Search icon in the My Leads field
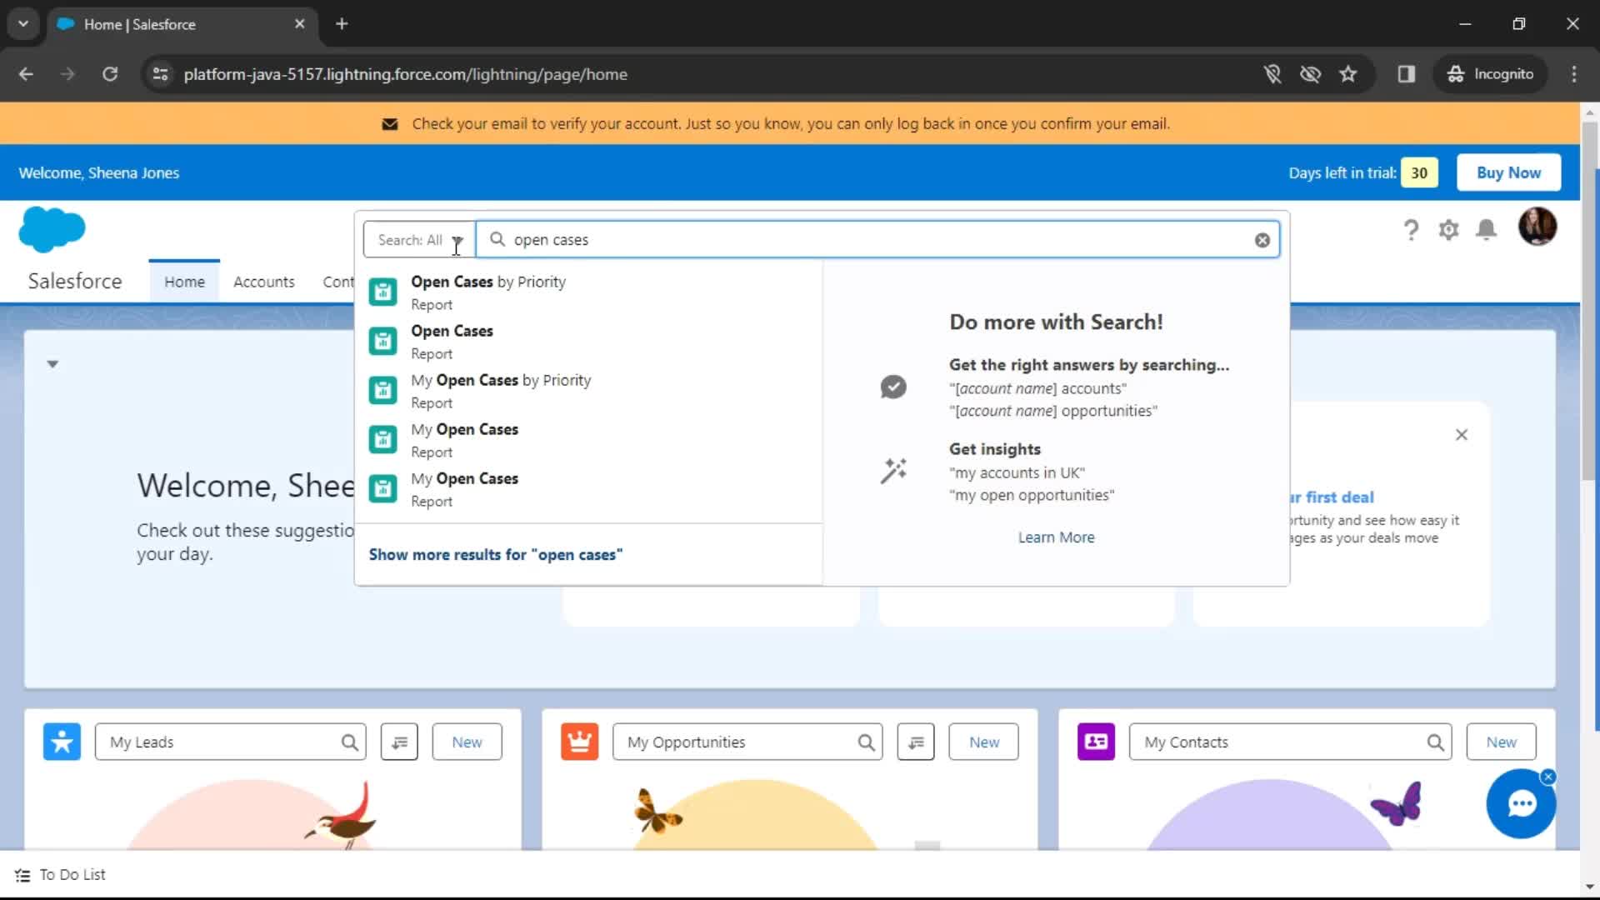 (349, 742)
